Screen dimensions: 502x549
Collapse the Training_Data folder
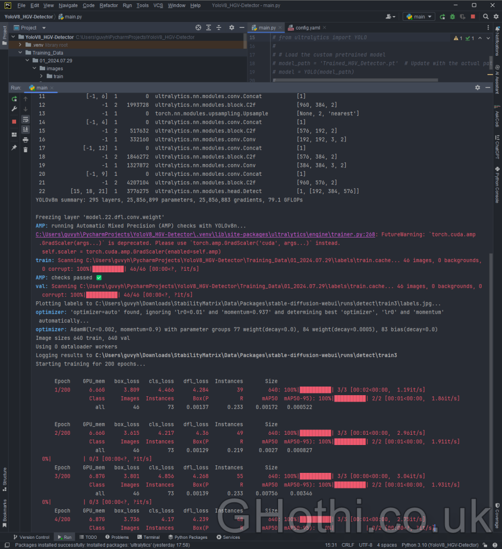(x=20, y=53)
